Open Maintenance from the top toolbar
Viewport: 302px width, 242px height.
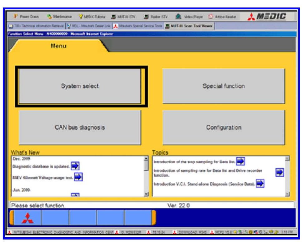(x=60, y=17)
